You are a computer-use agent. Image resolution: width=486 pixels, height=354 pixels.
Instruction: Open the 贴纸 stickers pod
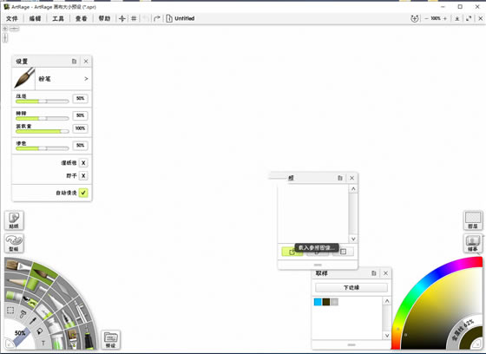pos(14,220)
